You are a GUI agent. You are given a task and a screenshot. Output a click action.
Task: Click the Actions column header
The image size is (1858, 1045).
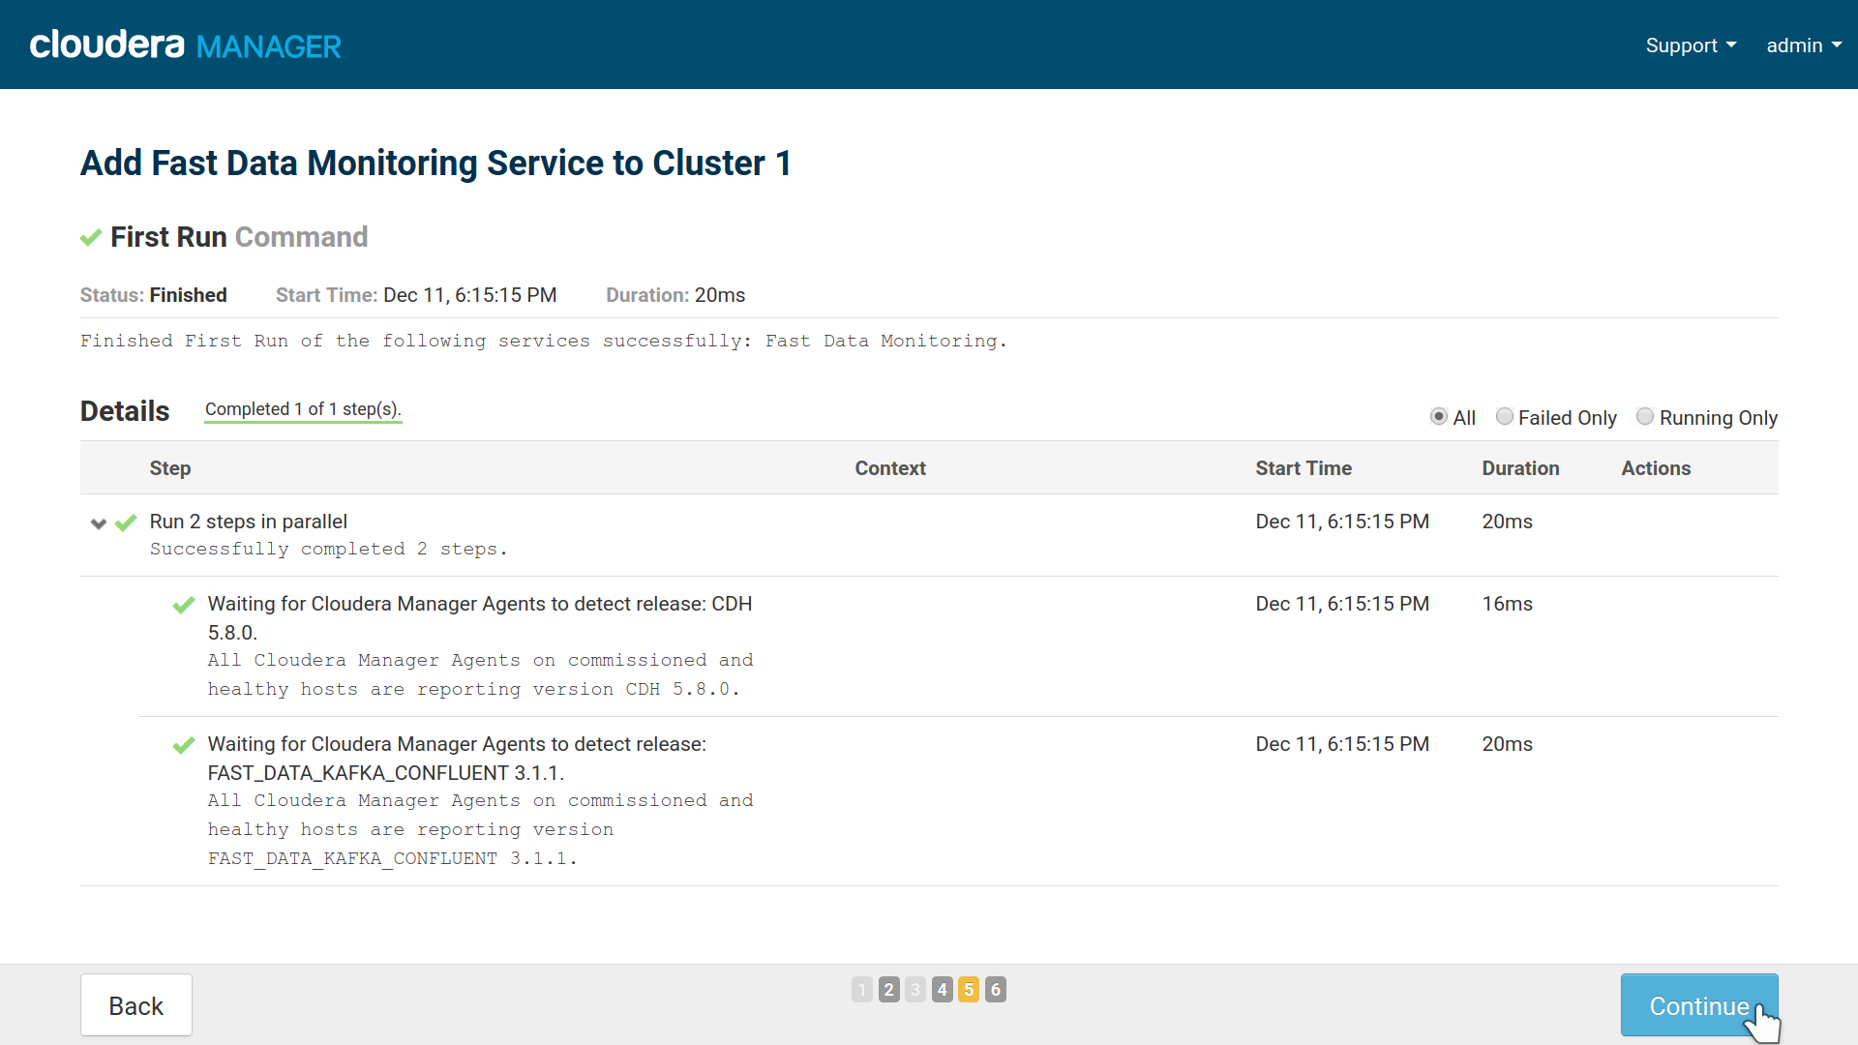click(x=1656, y=468)
